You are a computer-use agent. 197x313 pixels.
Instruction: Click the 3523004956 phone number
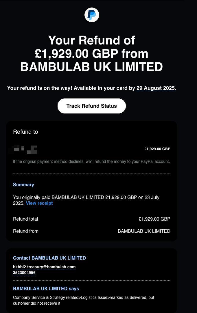pos(24,273)
